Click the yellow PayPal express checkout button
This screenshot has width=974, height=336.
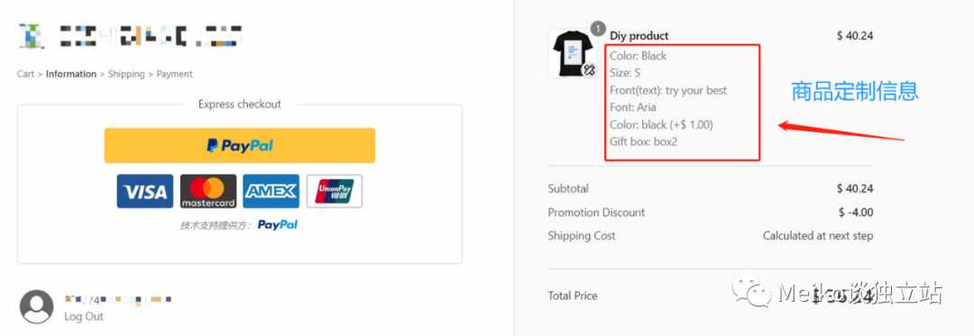coord(239,146)
